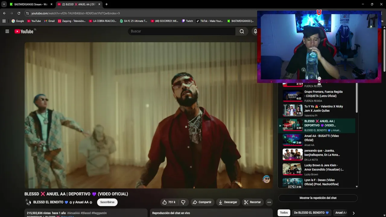Start voice search with the microphone

pyautogui.click(x=255, y=31)
